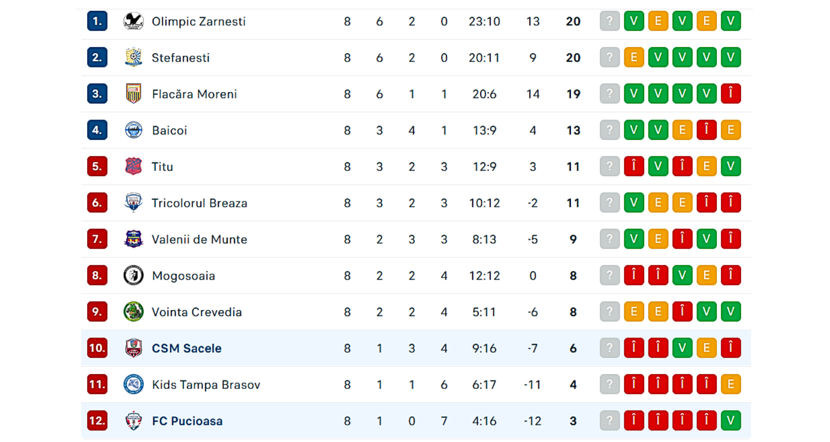Click Kids Tampa Brasov's orange E badge
830x442 pixels.
coord(730,384)
